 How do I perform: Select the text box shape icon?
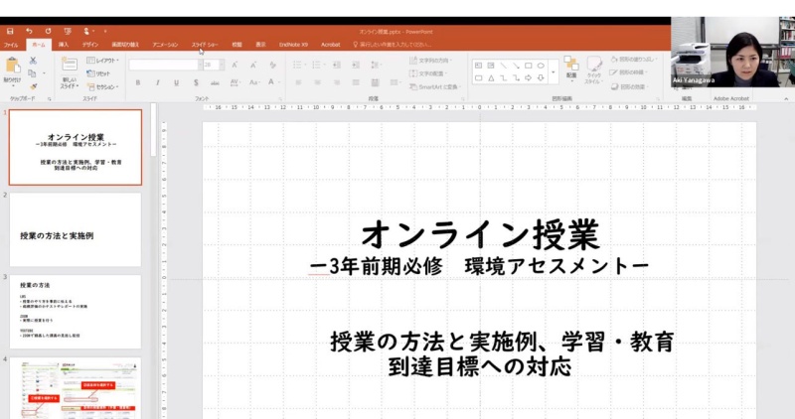[478, 66]
